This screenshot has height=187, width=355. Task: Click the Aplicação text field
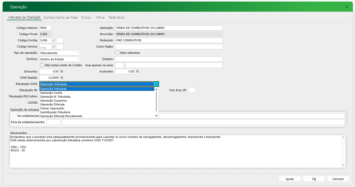pyautogui.click(x=169, y=28)
